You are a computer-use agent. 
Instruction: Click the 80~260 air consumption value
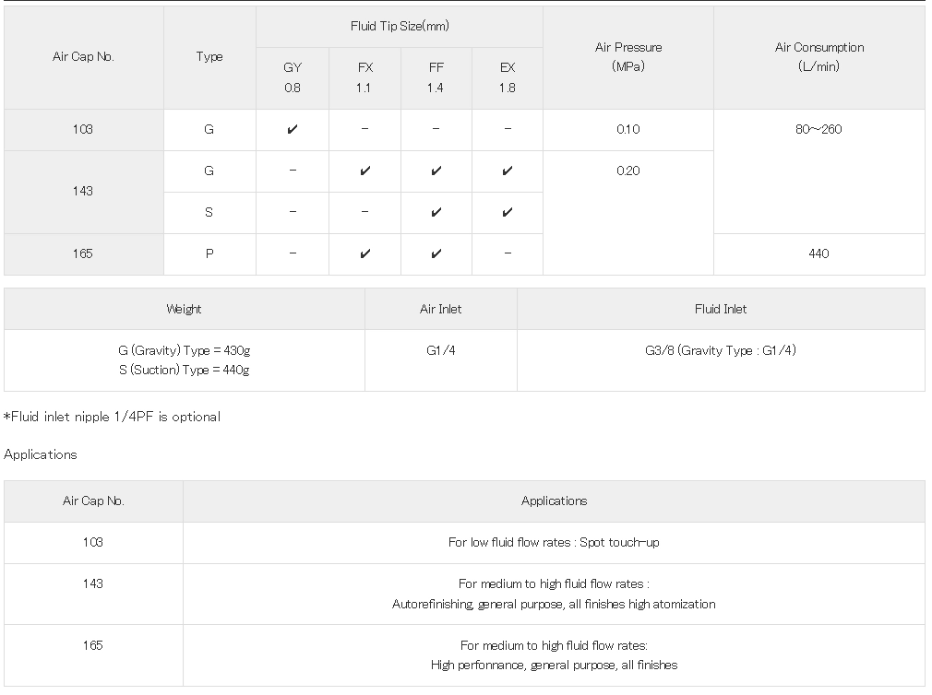pos(819,130)
